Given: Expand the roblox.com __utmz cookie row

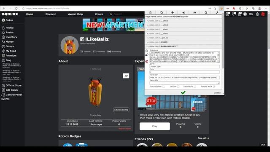Looking at the screenshot, I should tap(184, 34).
